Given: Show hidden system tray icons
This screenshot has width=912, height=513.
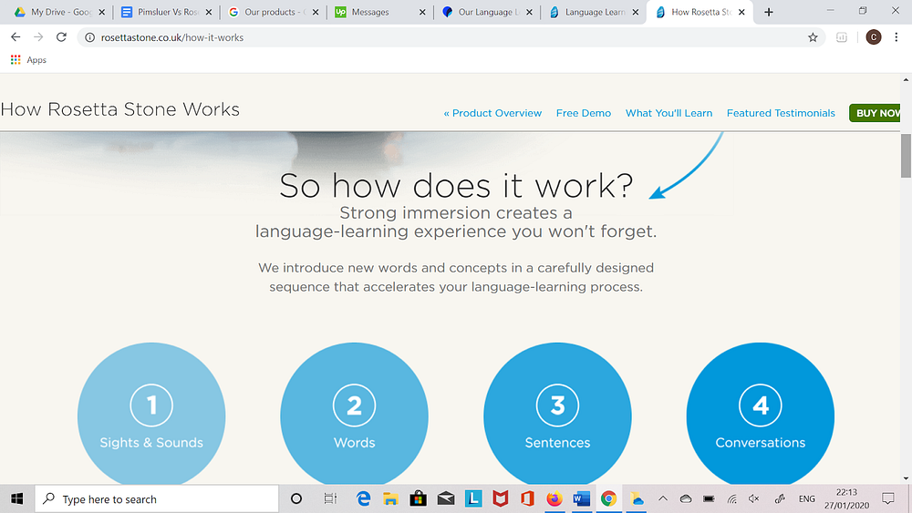Looking at the screenshot, I should [x=662, y=498].
